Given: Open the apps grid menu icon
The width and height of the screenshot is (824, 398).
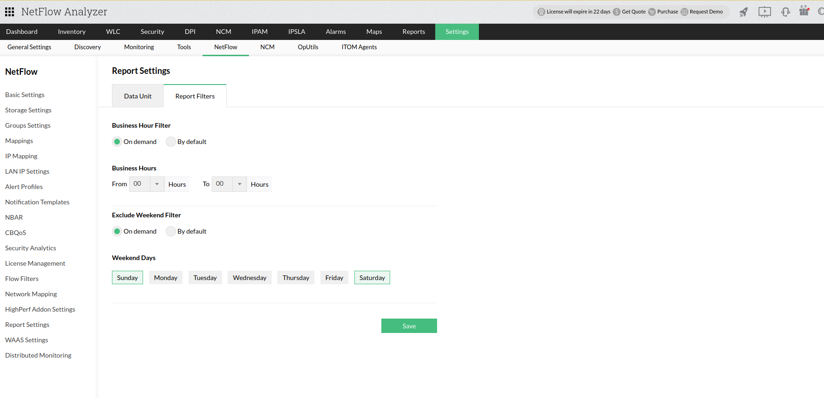Looking at the screenshot, I should (x=9, y=12).
